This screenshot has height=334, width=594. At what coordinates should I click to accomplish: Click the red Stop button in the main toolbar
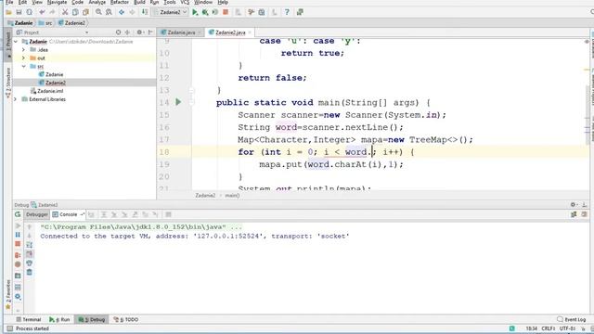point(226,12)
